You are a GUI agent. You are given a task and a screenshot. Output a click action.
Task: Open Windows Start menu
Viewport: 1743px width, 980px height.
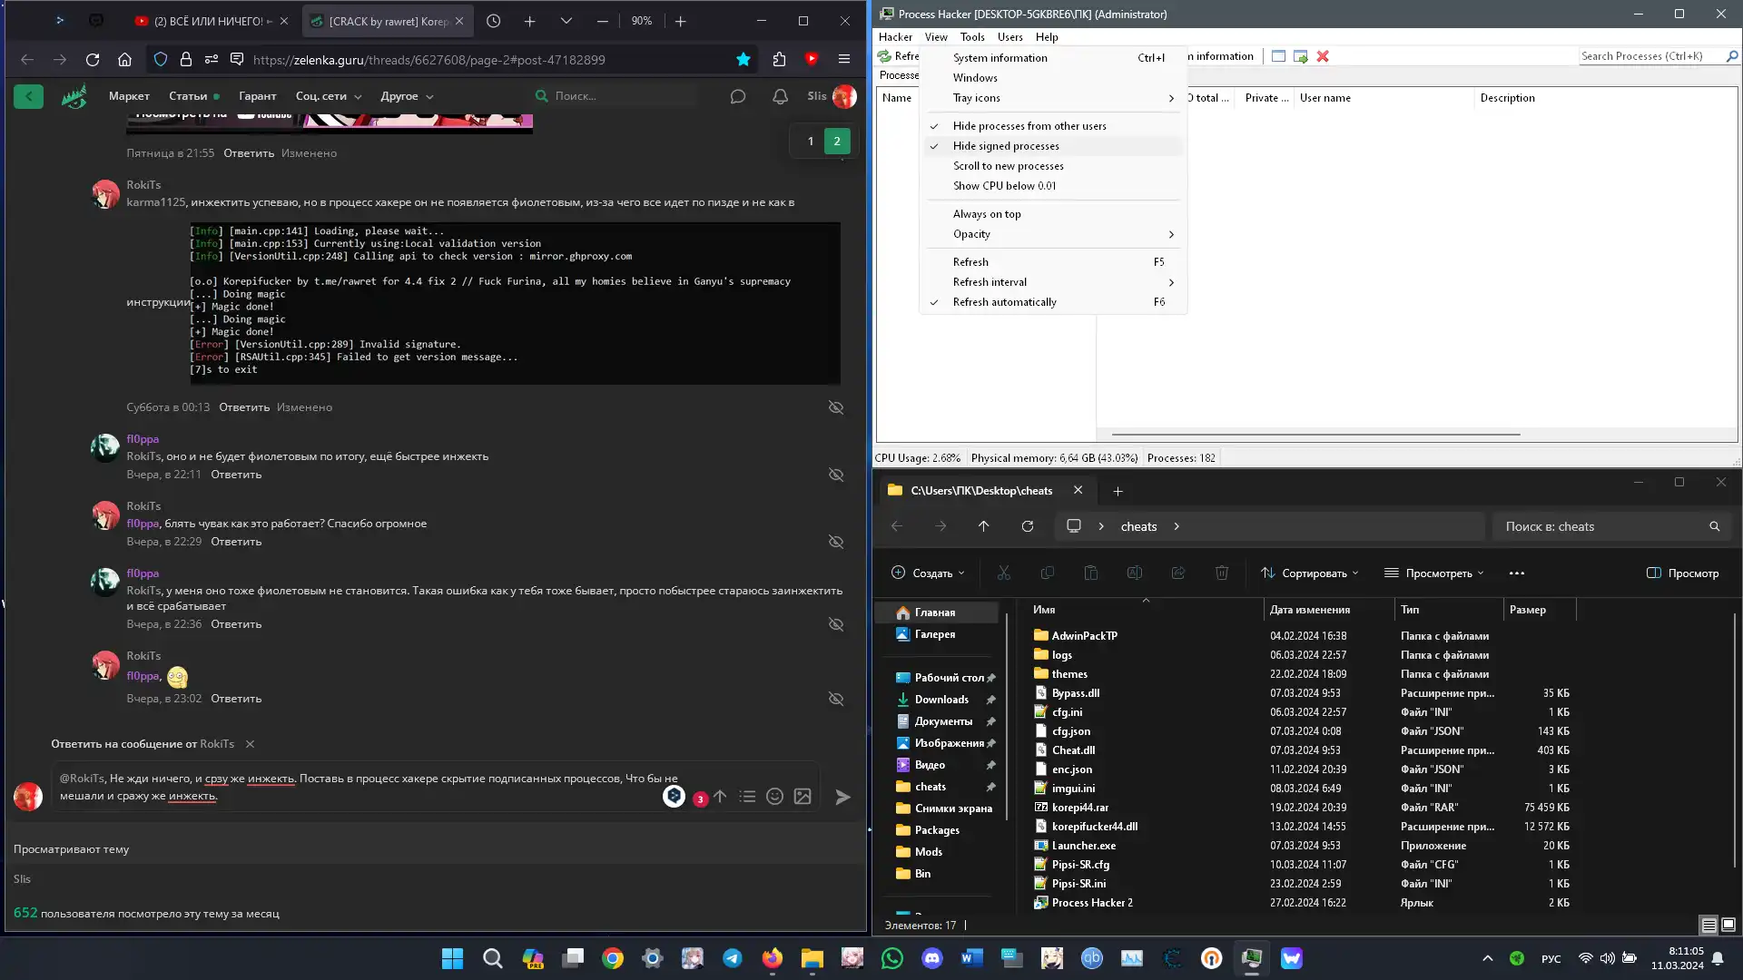click(x=452, y=958)
